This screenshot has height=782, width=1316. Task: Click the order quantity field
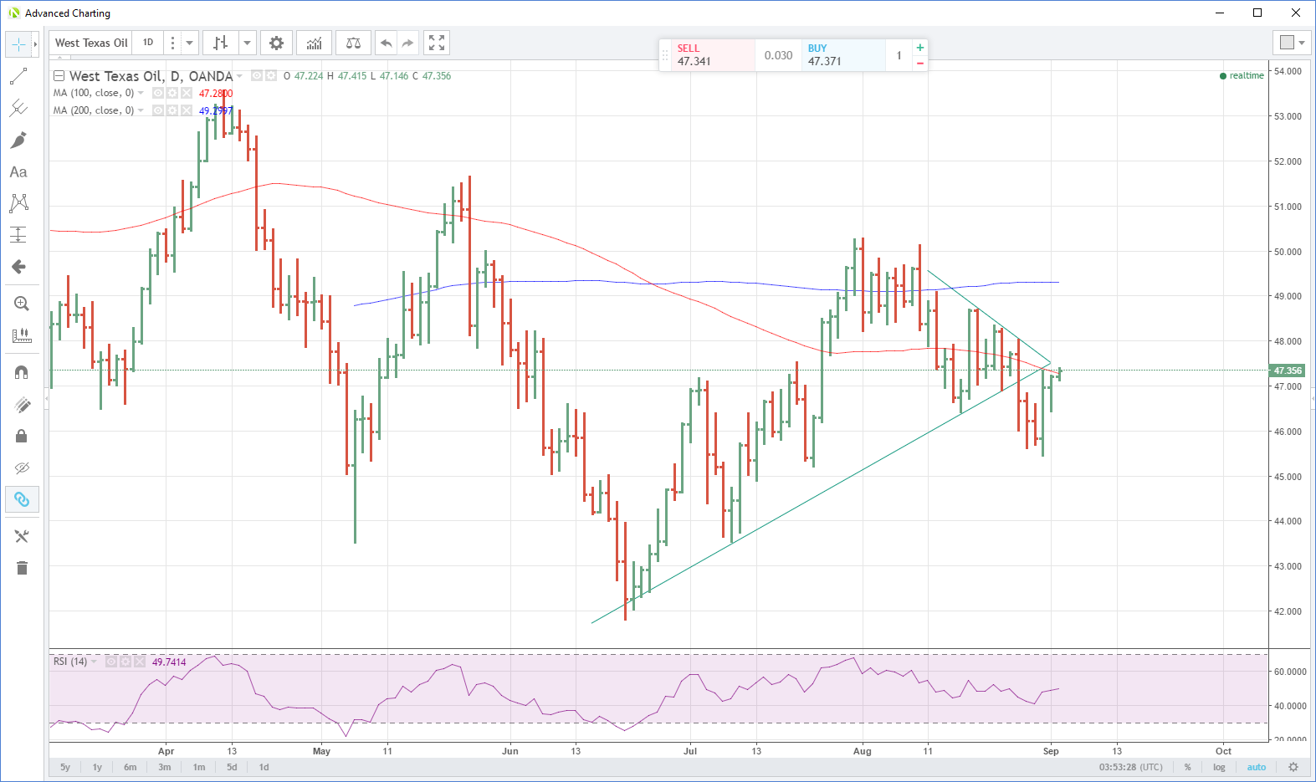coord(899,55)
